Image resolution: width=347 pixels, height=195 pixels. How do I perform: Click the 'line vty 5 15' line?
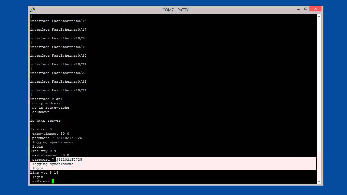pos(44,173)
